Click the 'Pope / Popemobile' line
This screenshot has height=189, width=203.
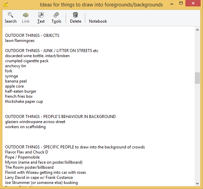coord(22,157)
